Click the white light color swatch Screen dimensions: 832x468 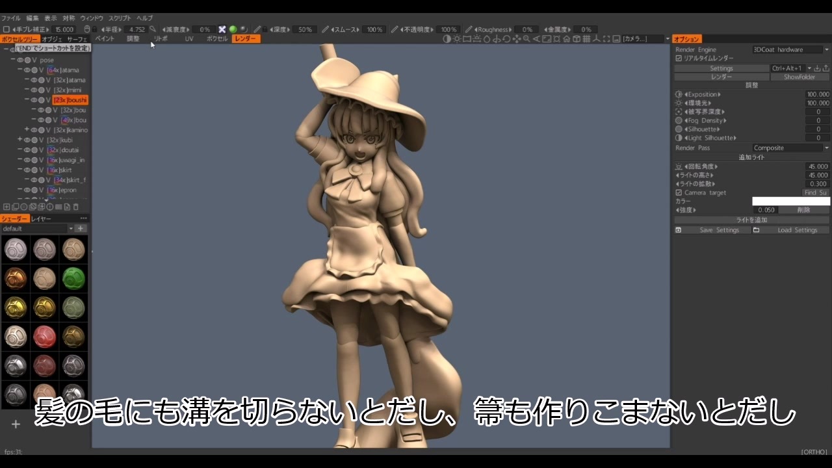click(791, 201)
